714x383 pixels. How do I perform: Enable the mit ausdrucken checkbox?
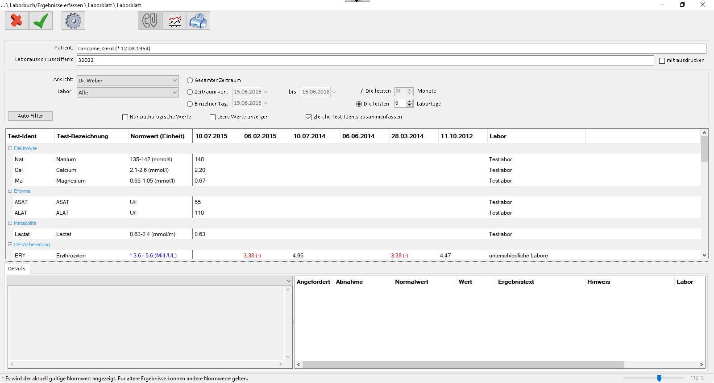click(662, 61)
